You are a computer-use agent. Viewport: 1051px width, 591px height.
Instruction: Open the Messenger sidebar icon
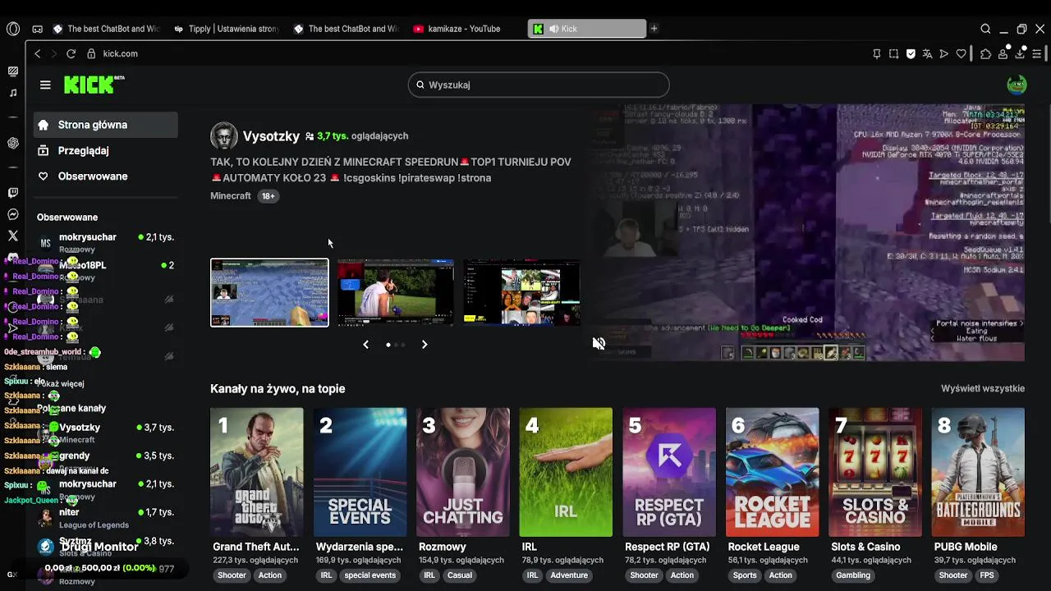pos(13,215)
